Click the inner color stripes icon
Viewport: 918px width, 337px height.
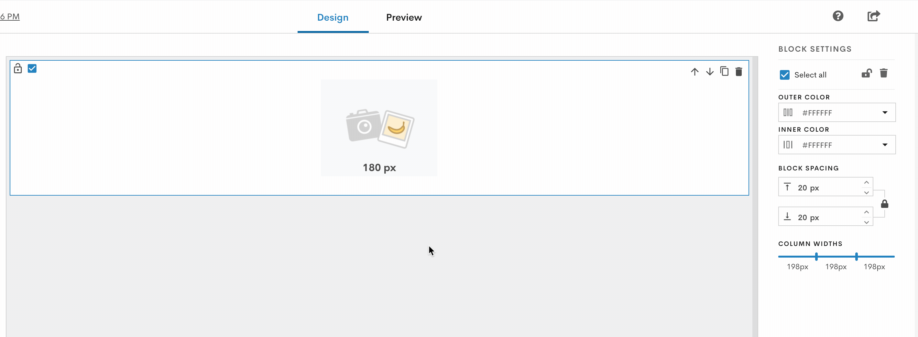(788, 145)
